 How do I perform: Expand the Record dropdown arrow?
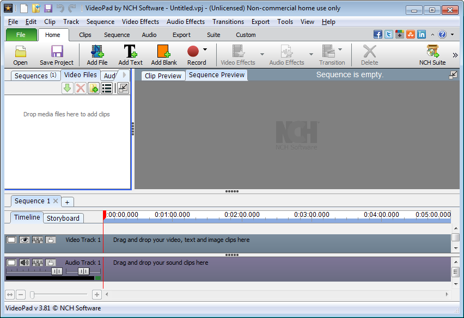[205, 49]
